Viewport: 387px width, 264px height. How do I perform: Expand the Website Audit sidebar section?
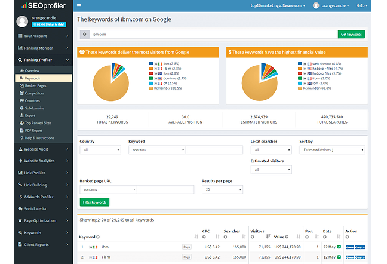(44, 149)
